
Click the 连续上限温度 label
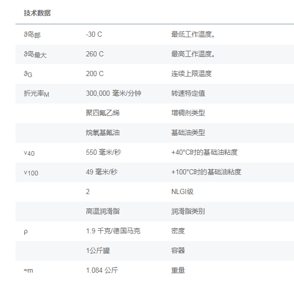(192, 74)
